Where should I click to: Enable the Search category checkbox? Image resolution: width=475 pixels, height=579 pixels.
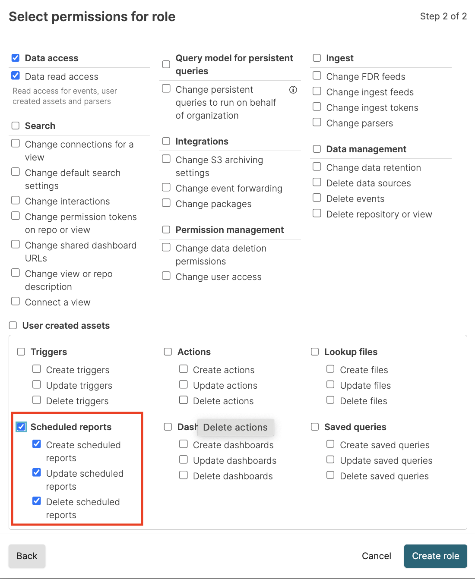(x=16, y=126)
